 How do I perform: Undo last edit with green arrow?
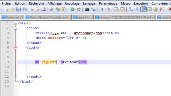[x=72, y=9]
